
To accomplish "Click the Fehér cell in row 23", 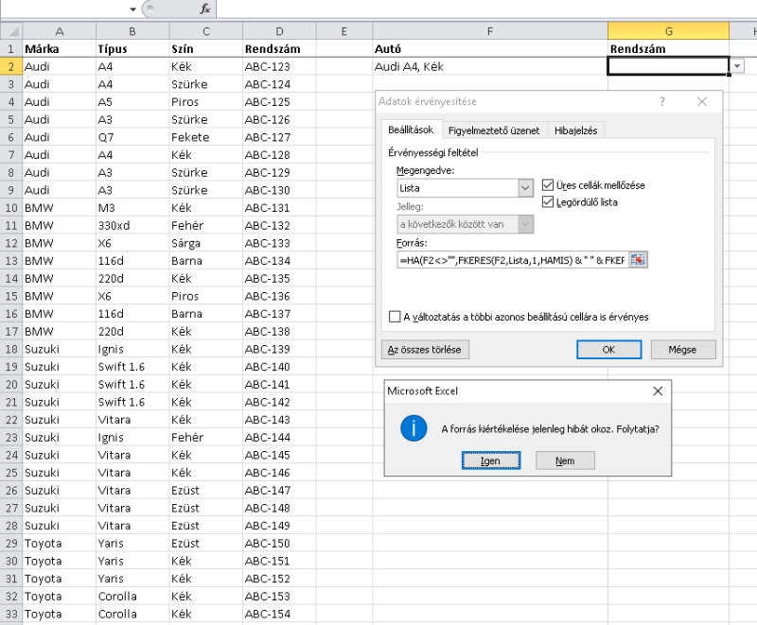I will point(205,438).
